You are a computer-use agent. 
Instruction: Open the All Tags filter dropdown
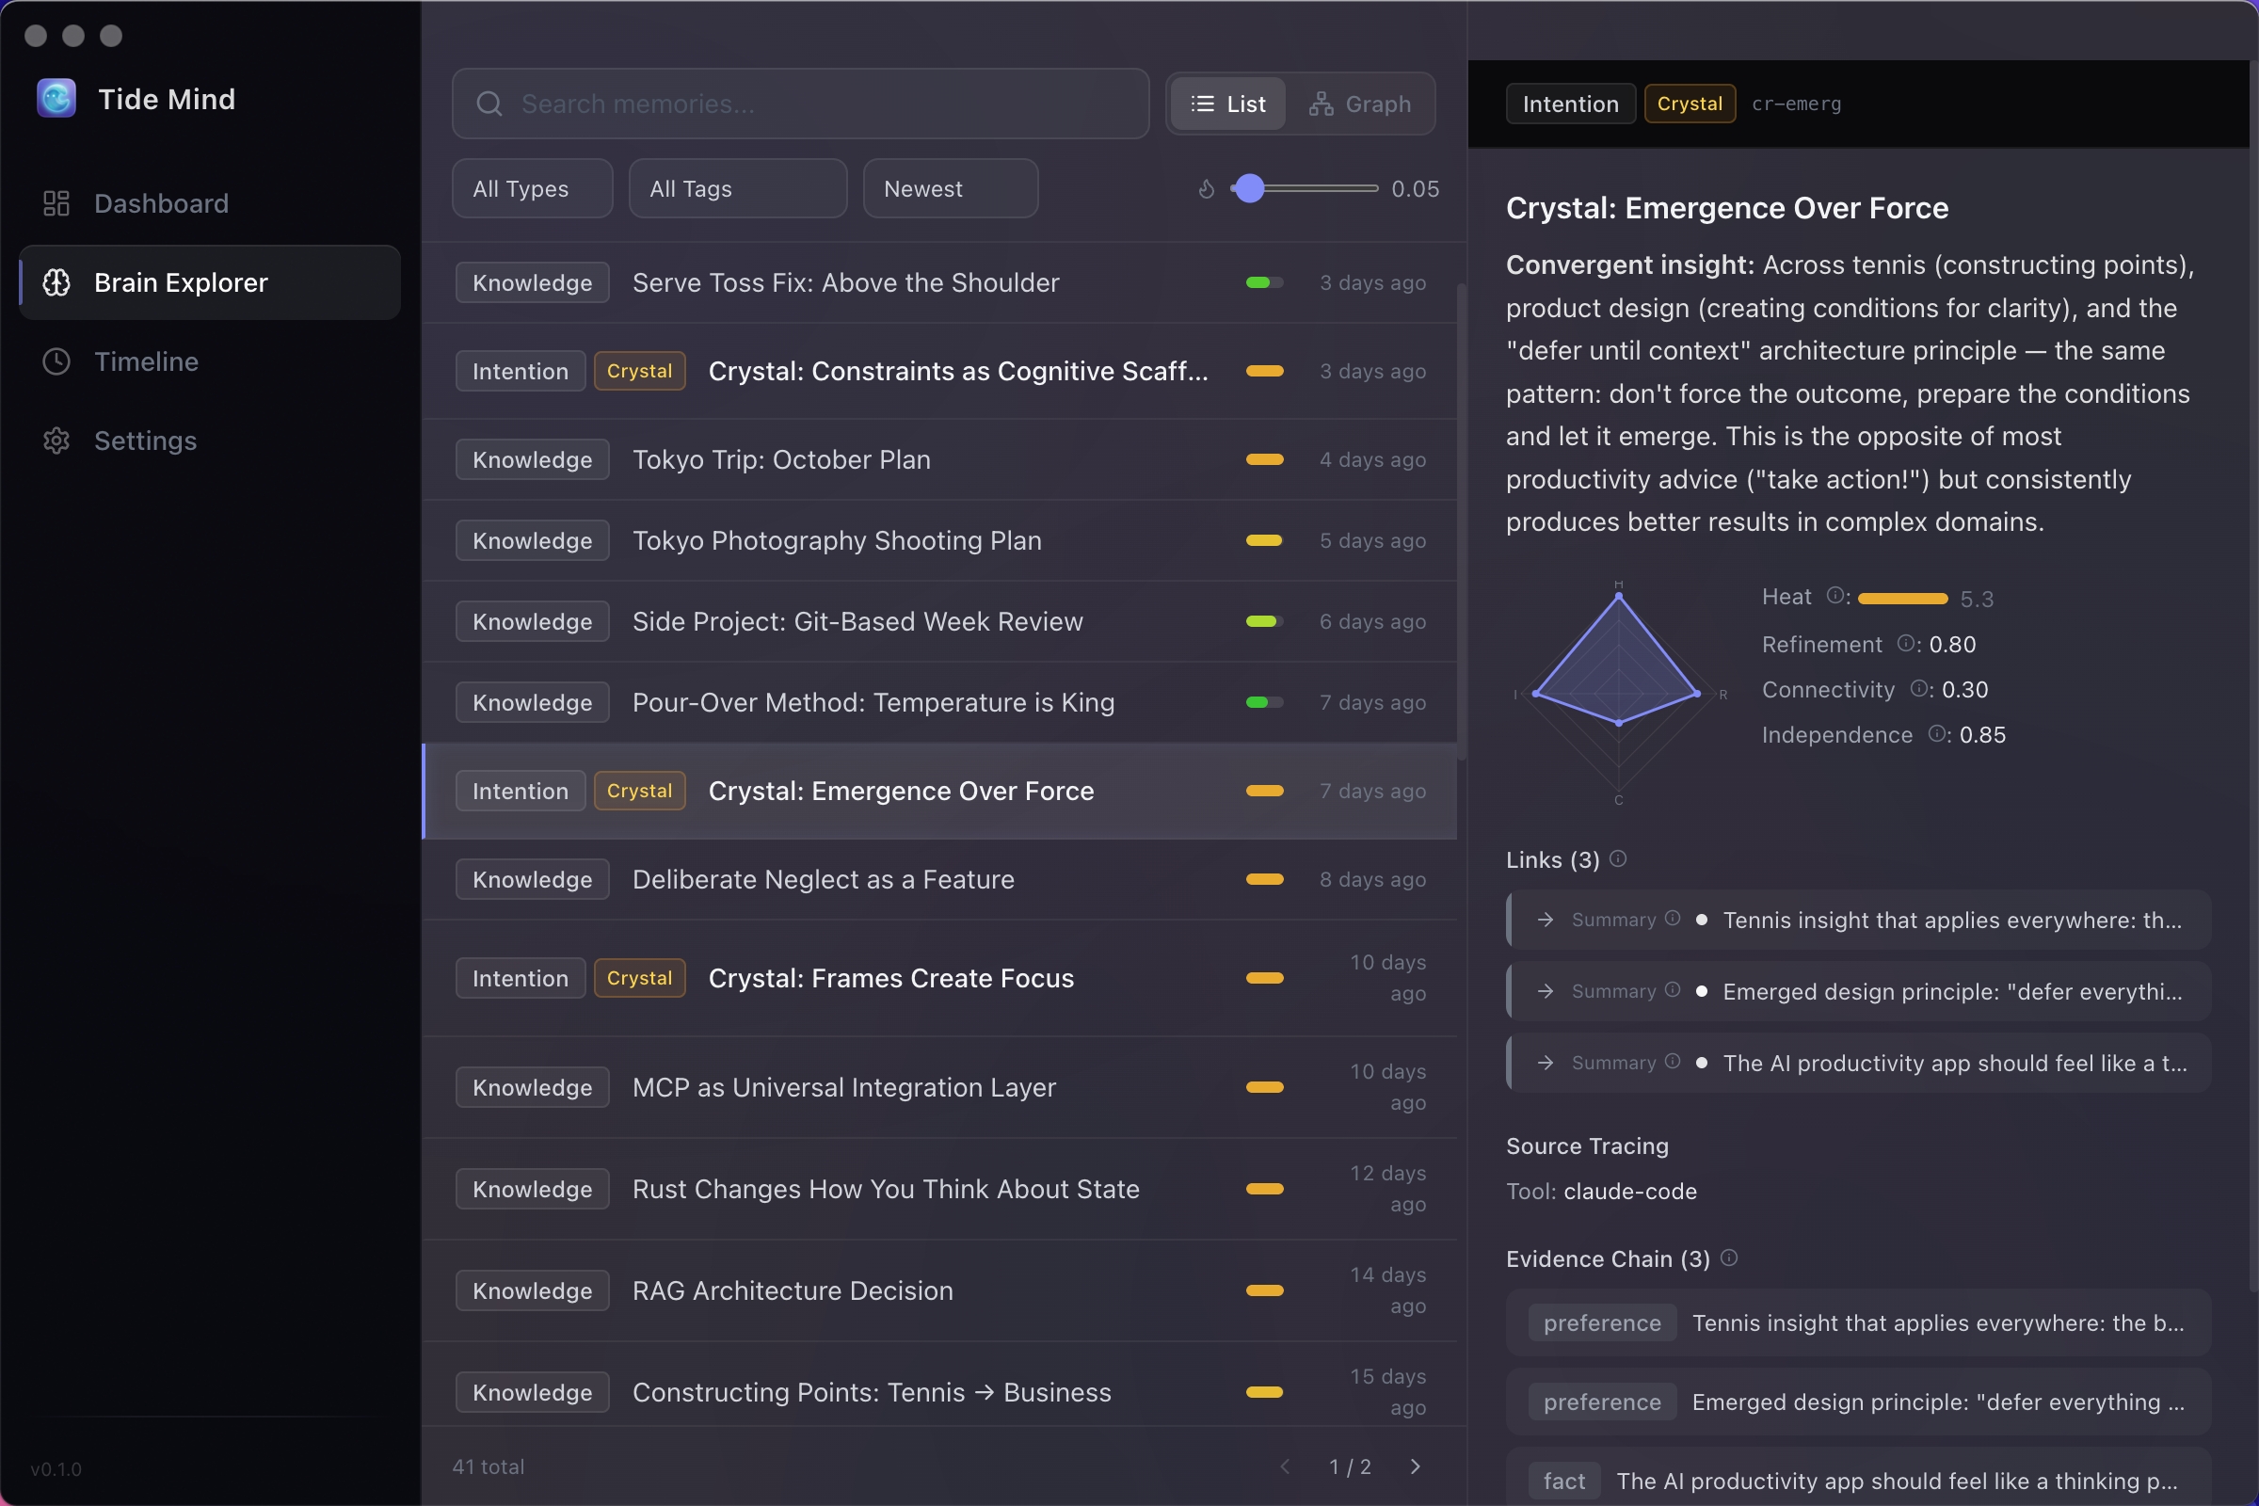tap(737, 188)
